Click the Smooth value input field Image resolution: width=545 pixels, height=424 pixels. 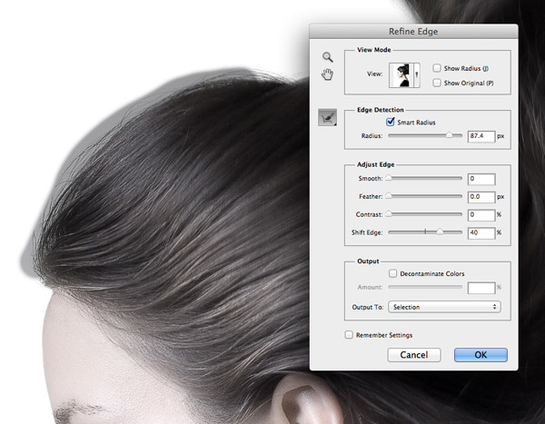[481, 180]
